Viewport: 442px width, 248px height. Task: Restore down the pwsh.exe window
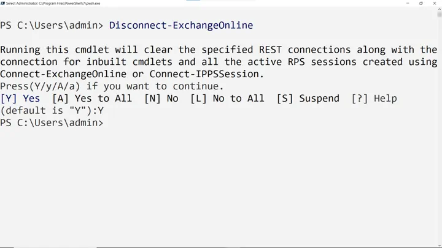[421, 4]
